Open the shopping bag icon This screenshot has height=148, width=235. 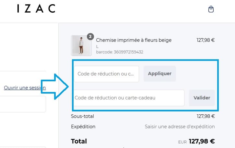[x=211, y=9]
